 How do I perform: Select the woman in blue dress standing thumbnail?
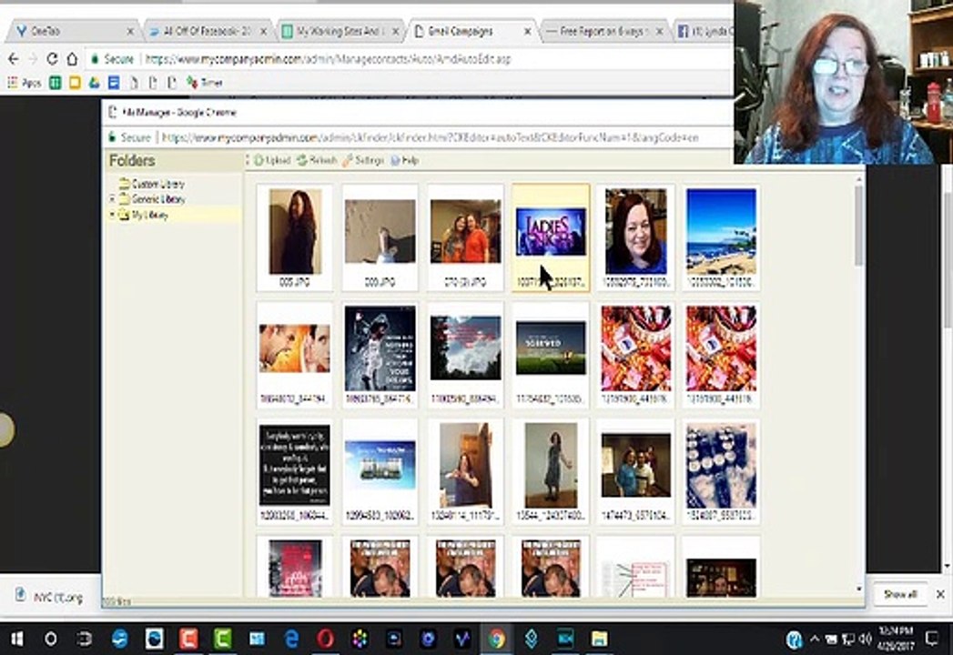tap(551, 472)
